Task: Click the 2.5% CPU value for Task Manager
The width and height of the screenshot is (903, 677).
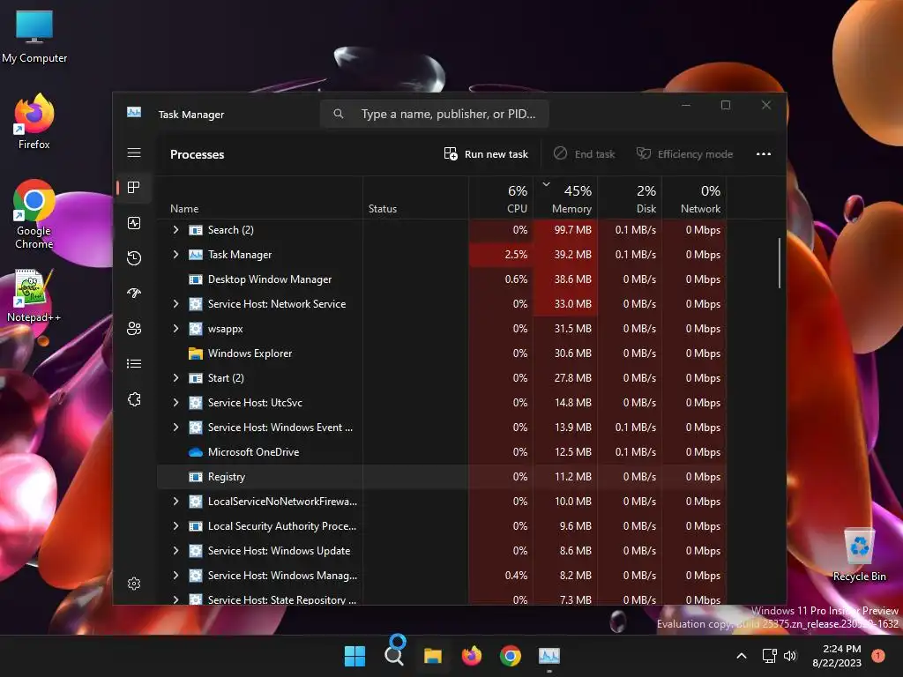Action: click(x=516, y=255)
